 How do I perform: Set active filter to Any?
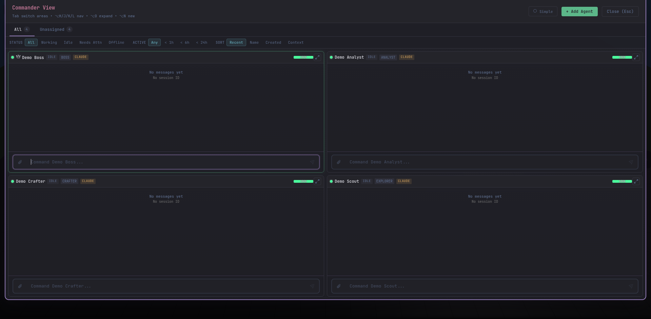[154, 42]
